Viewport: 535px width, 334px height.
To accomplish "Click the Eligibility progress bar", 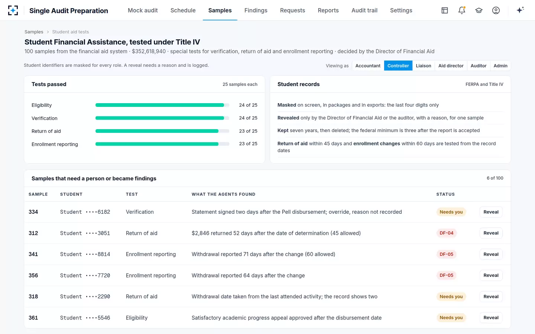I will pos(162,105).
